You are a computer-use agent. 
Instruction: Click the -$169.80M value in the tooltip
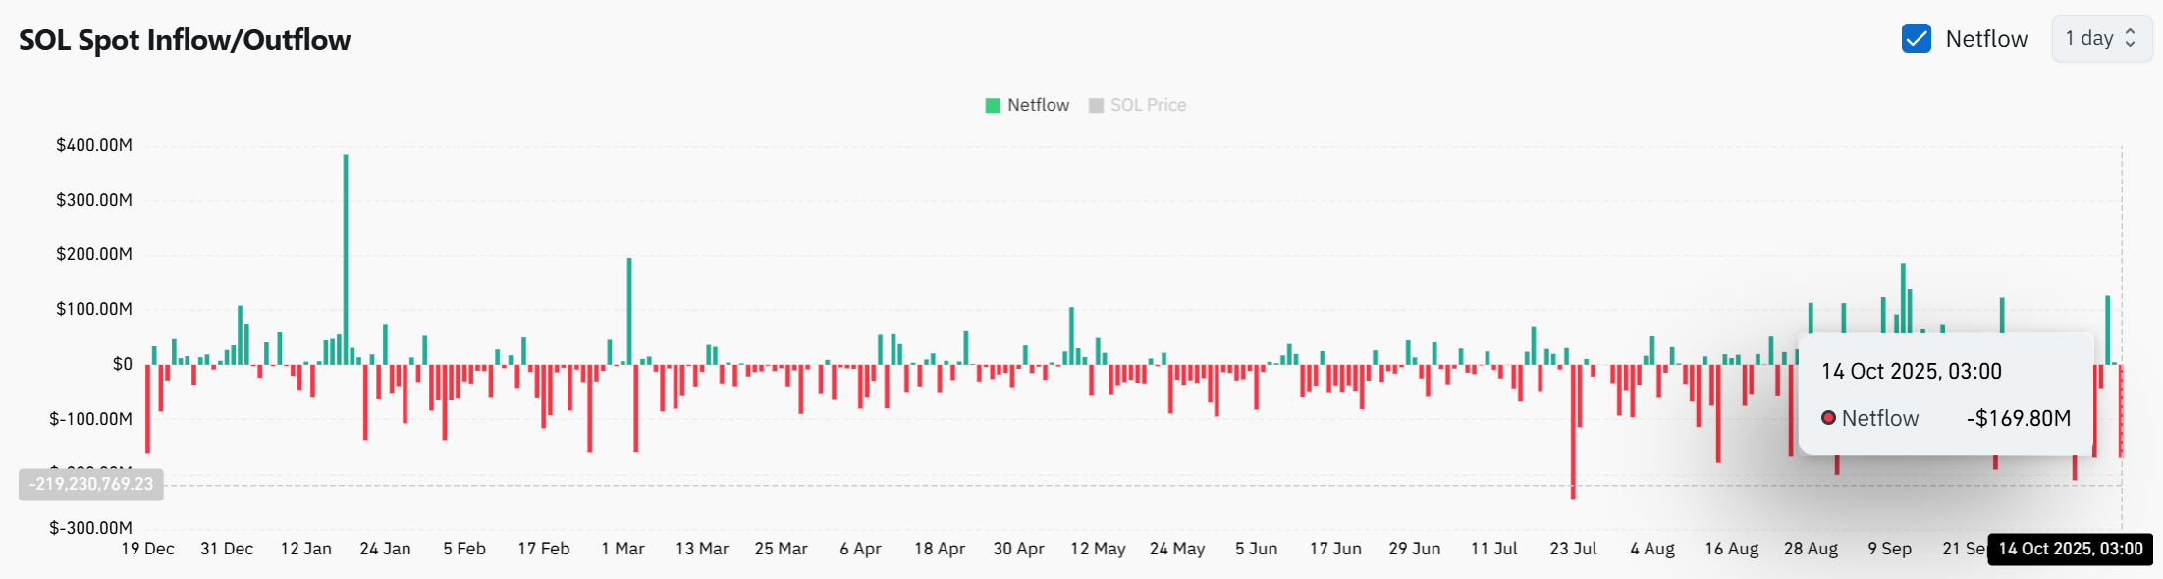point(2018,418)
